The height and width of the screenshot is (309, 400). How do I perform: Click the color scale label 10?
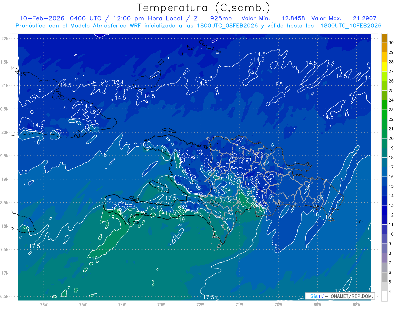(x=391, y=234)
